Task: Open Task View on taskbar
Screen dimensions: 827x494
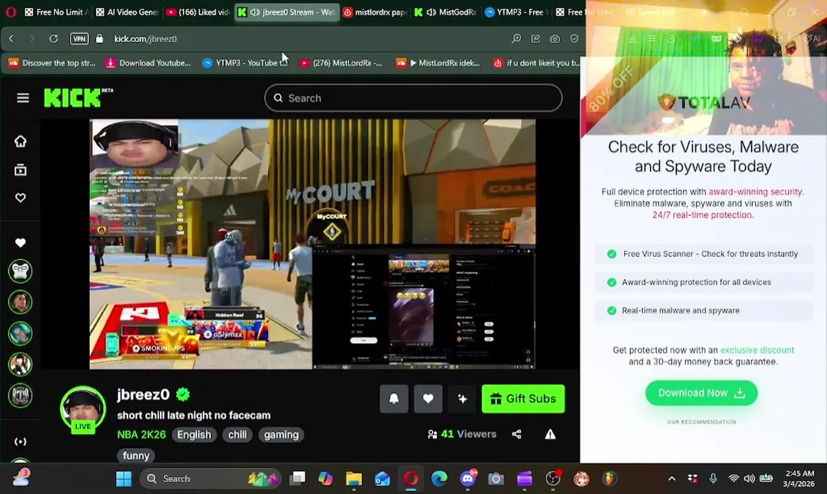Action: point(297,479)
